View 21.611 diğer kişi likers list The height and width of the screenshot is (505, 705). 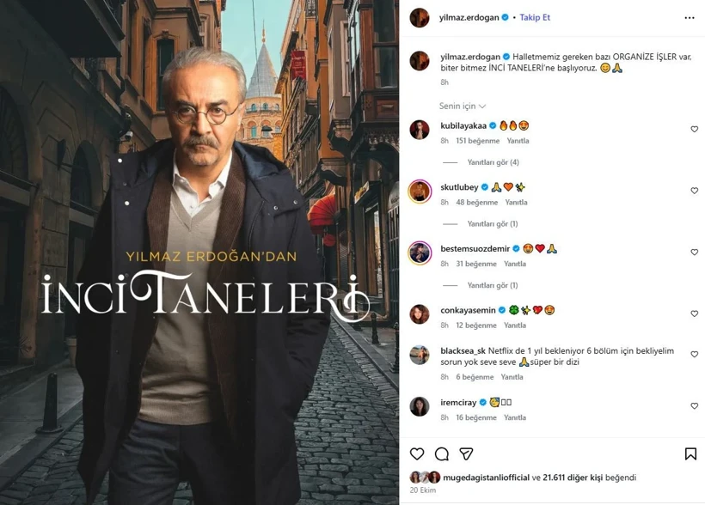tap(573, 478)
